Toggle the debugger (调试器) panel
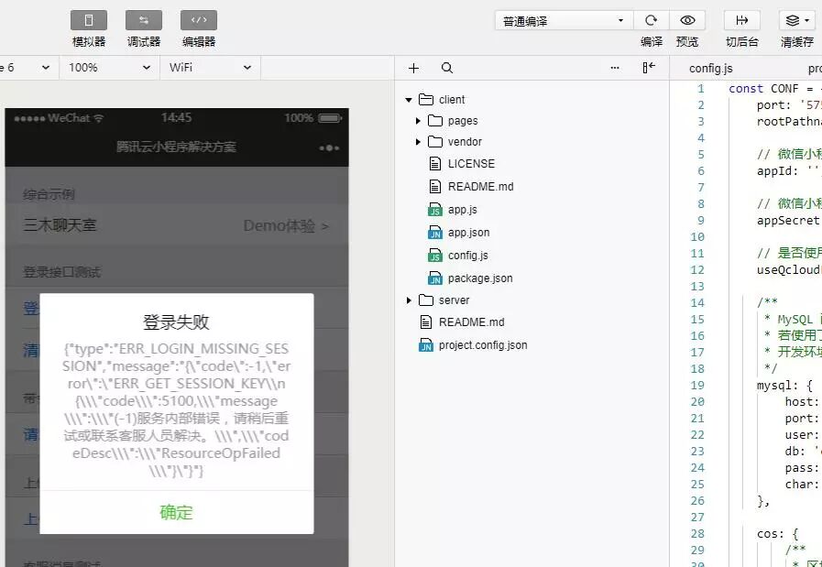The width and height of the screenshot is (822, 567). click(x=144, y=21)
